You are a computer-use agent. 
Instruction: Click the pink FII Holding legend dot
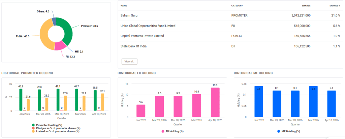point(163,131)
